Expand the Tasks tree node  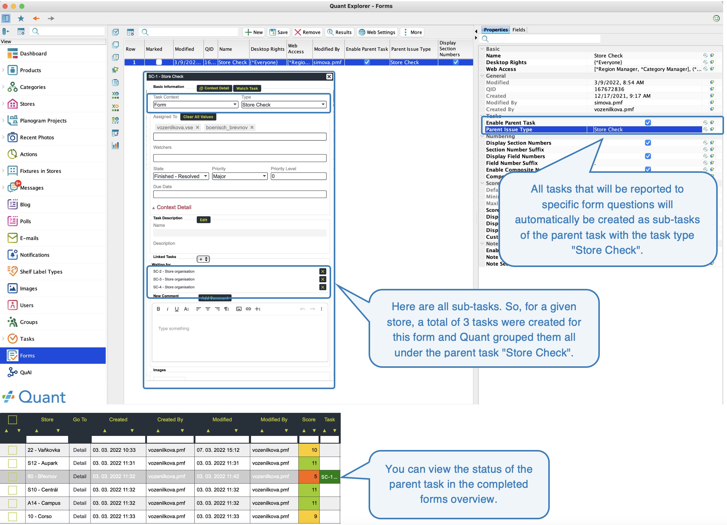(x=3, y=339)
